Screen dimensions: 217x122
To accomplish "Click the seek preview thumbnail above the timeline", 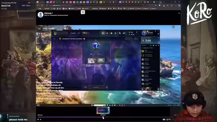I will (103, 110).
